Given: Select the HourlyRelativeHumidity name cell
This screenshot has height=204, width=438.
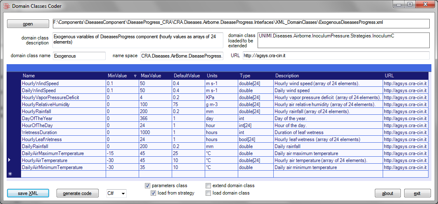Looking at the screenshot, I should click(x=64, y=104).
